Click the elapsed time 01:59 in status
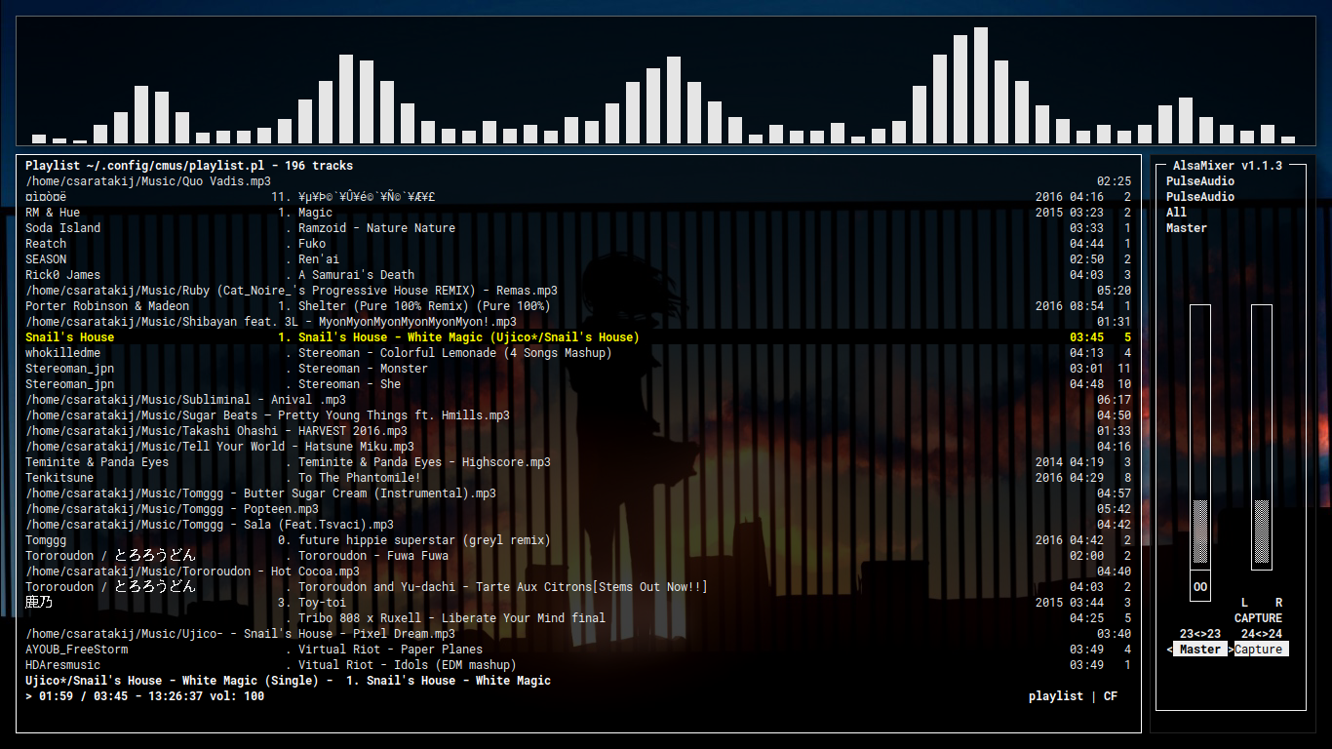 click(x=56, y=696)
